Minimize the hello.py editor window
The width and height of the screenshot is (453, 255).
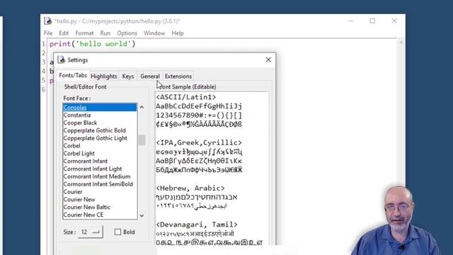(x=351, y=21)
